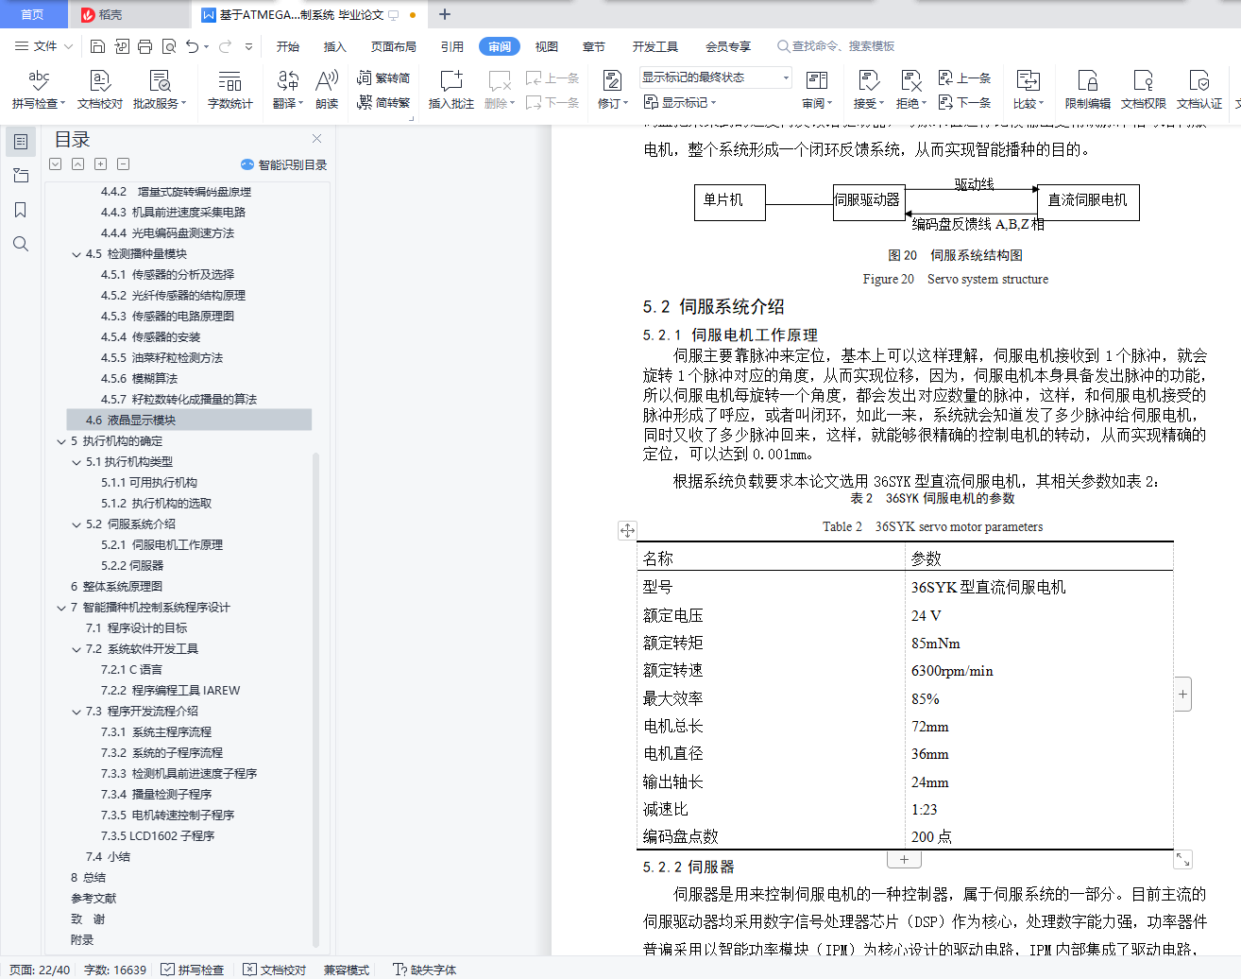Viewport: 1241px width, 979px height.
Task: Open 文档认证 document certification
Action: [x=1199, y=89]
